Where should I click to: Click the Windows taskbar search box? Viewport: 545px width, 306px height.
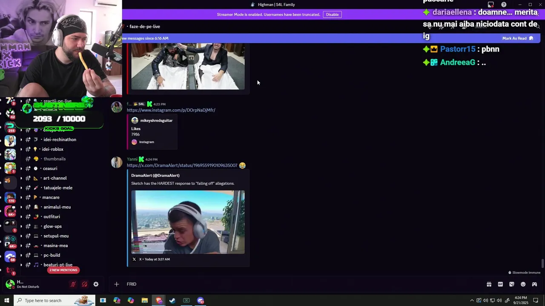click(x=54, y=300)
